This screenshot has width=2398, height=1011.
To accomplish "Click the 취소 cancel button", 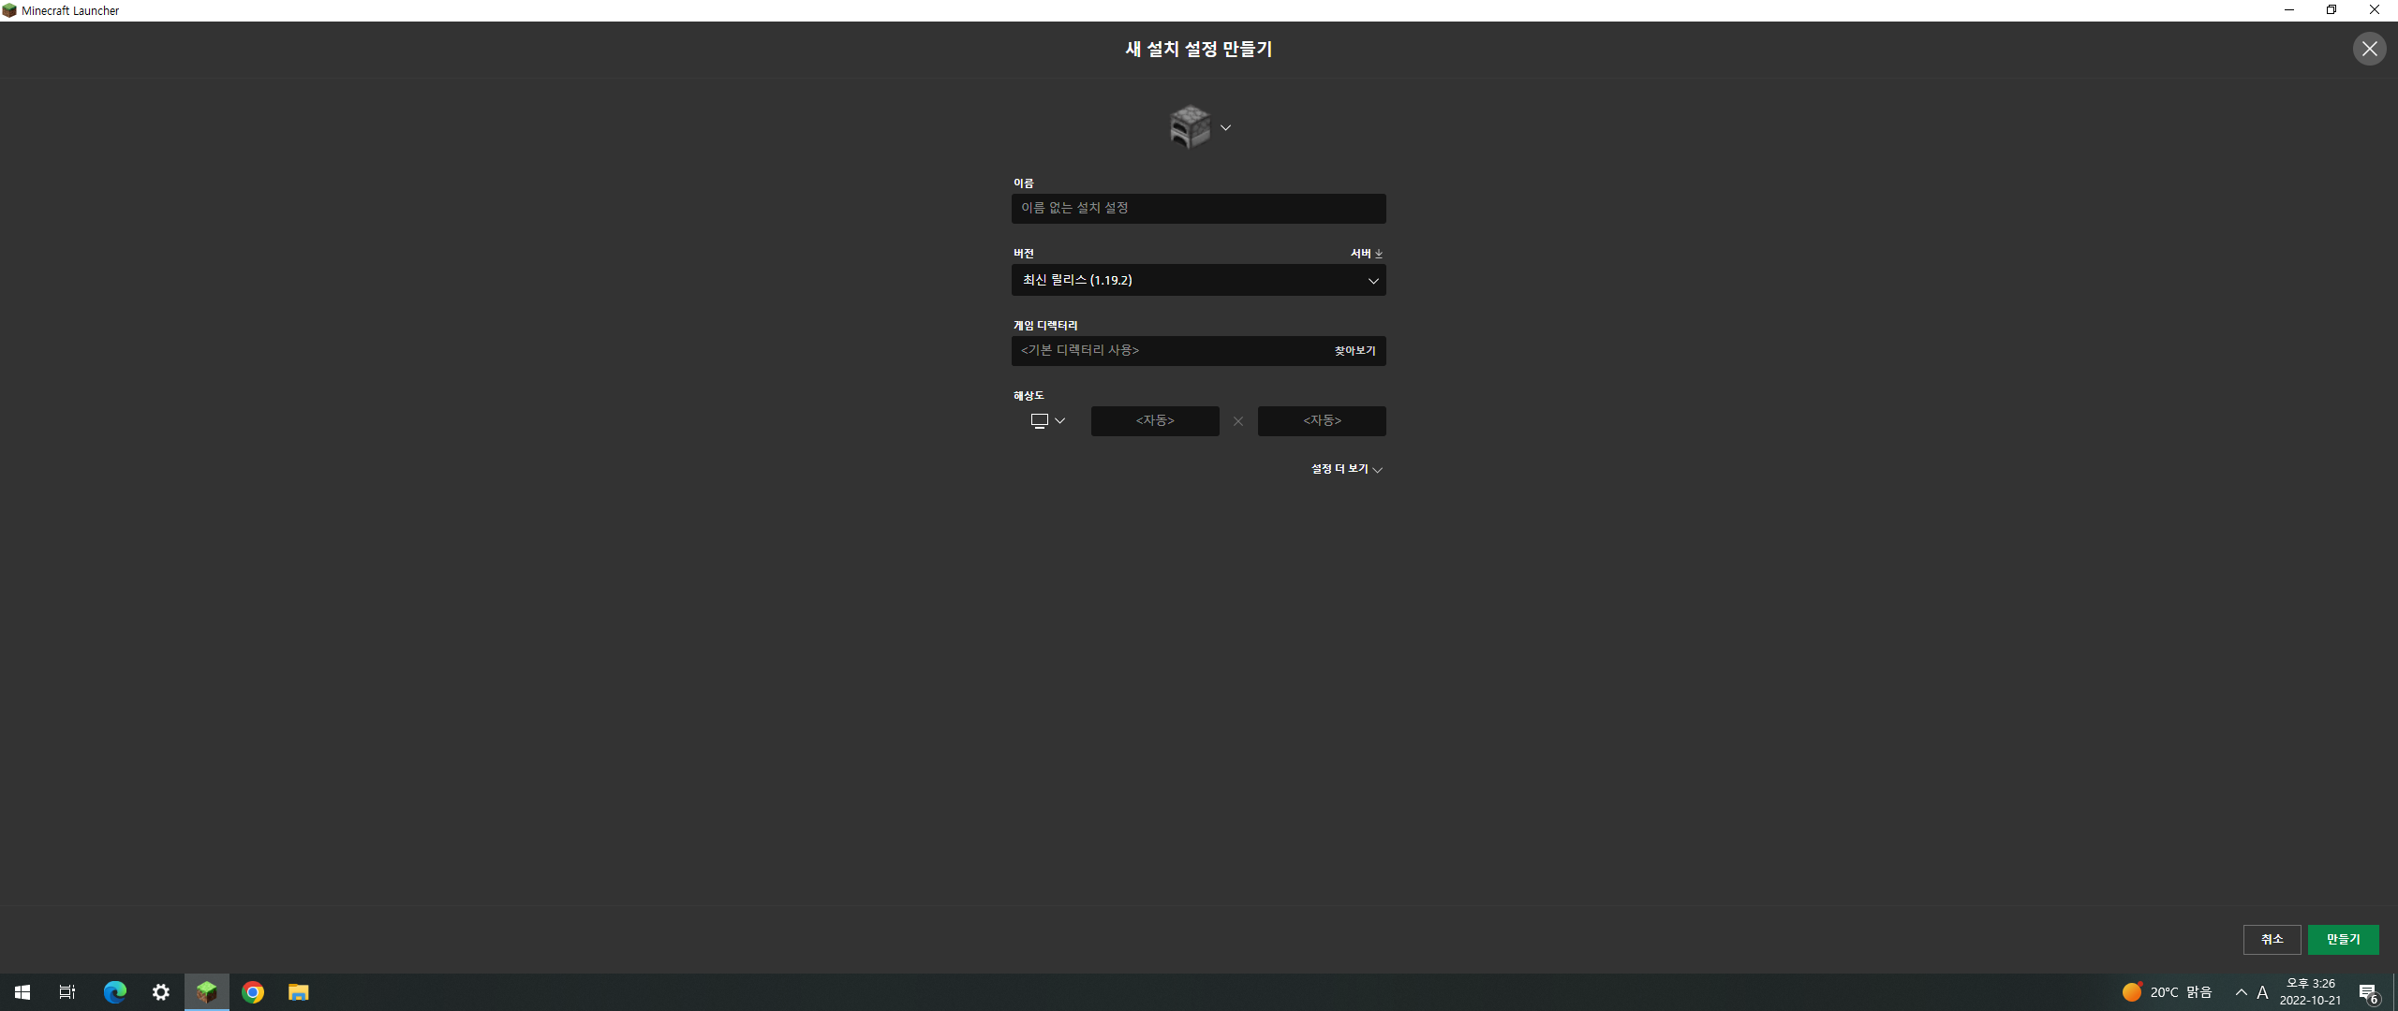I will [x=2272, y=939].
